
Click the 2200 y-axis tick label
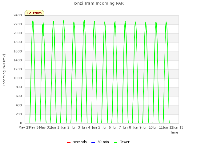click(x=18, y=24)
